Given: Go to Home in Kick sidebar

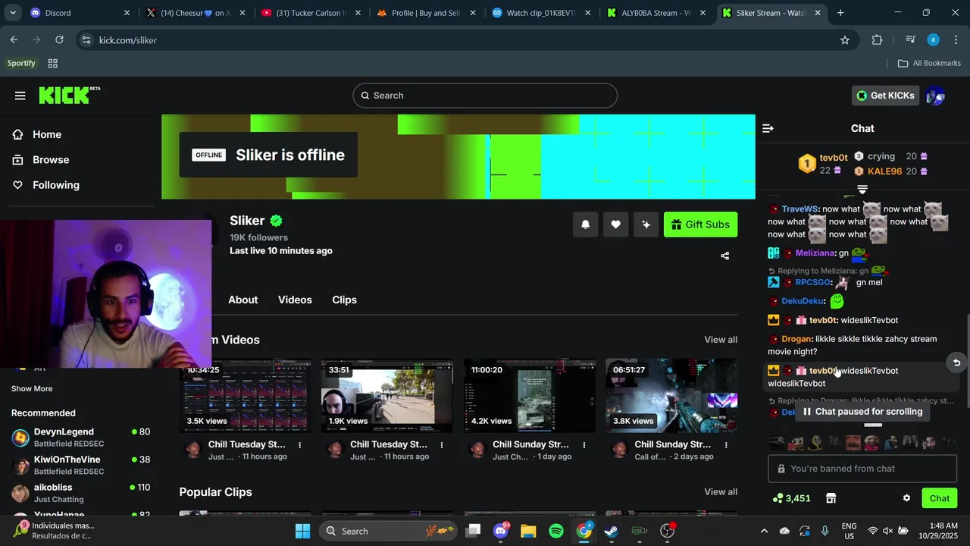Looking at the screenshot, I should pyautogui.click(x=46, y=134).
